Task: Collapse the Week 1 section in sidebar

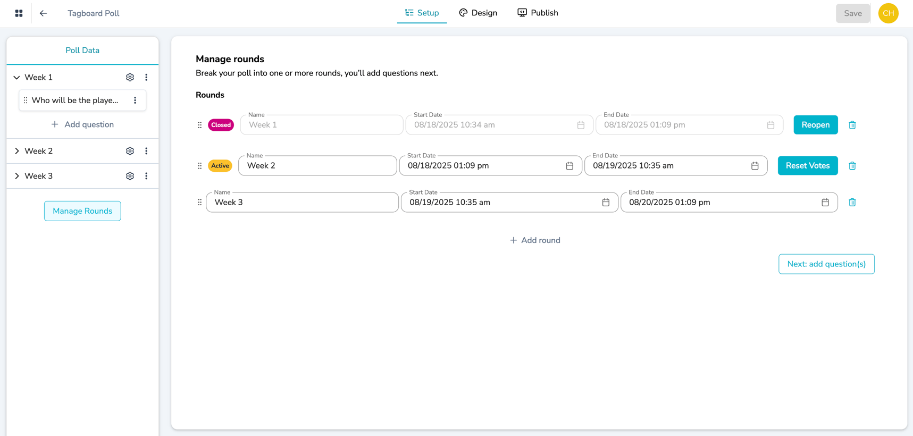Action: coord(17,78)
